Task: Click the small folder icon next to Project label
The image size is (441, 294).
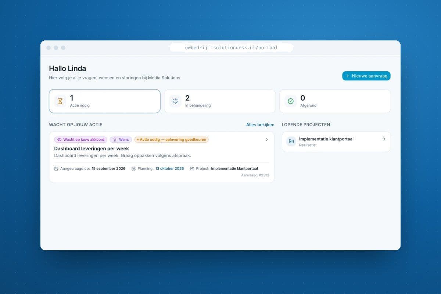Action: point(192,169)
